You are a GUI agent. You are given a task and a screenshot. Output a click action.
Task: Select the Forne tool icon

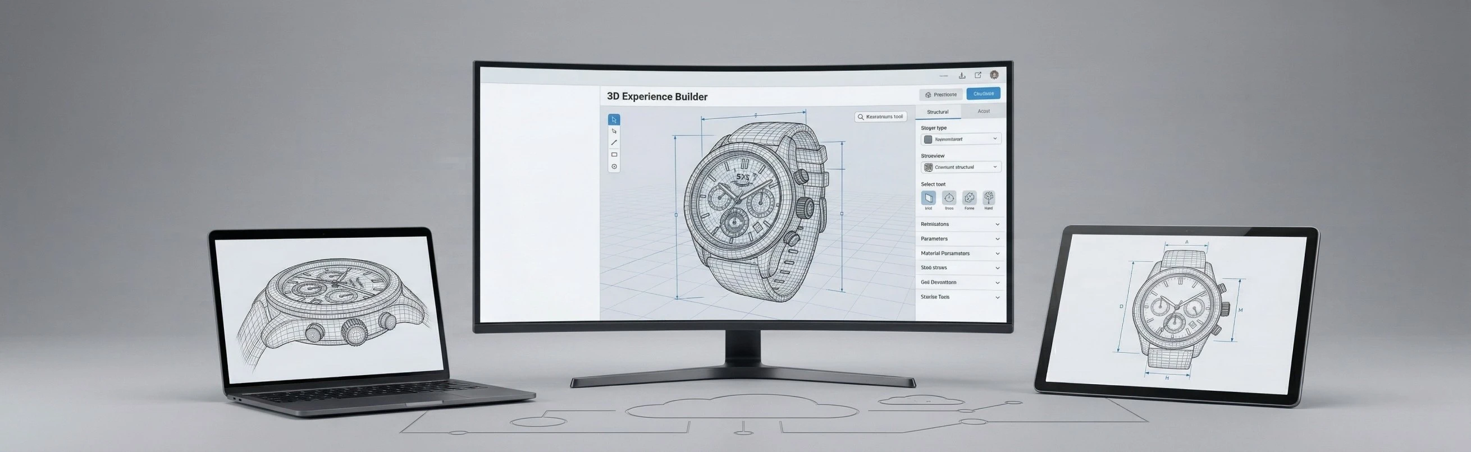[969, 198]
